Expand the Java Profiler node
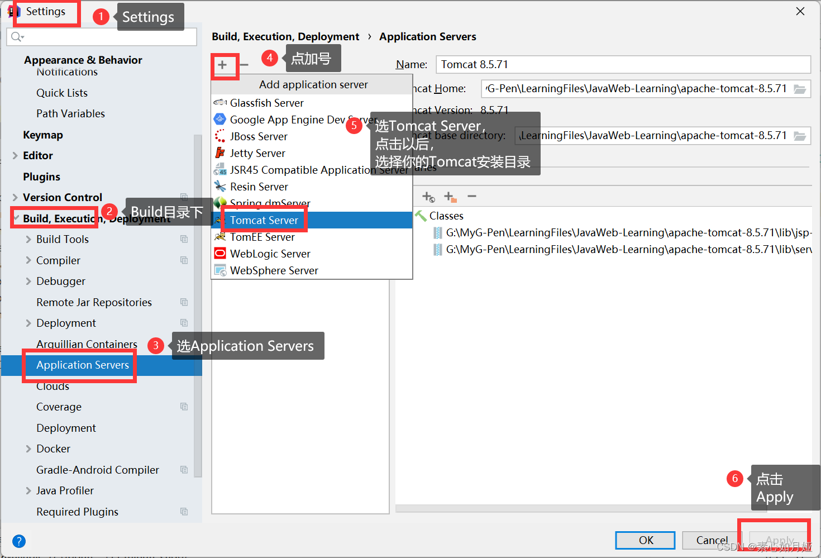821x558 pixels. (x=28, y=491)
